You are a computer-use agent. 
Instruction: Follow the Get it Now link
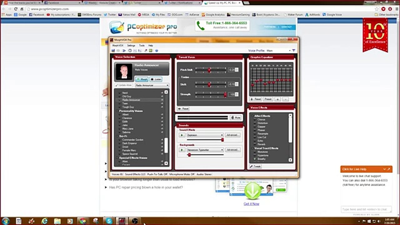tap(251, 204)
